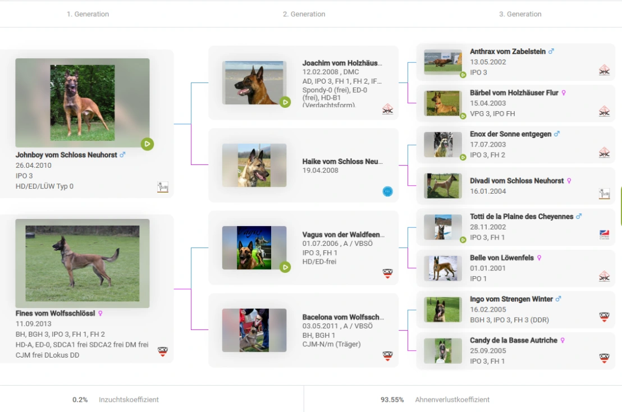Open Bacelona vom Wolfsschlössl thumbnail
The width and height of the screenshot is (622, 412).
pyautogui.click(x=254, y=330)
